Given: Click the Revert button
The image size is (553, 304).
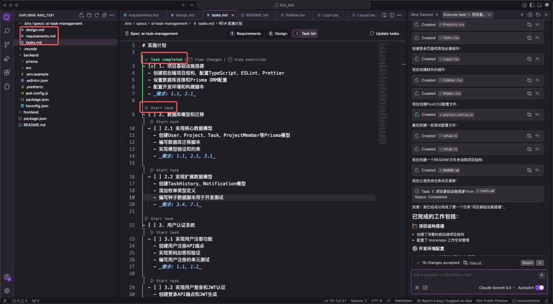Looking at the screenshot, I should click(527, 262).
